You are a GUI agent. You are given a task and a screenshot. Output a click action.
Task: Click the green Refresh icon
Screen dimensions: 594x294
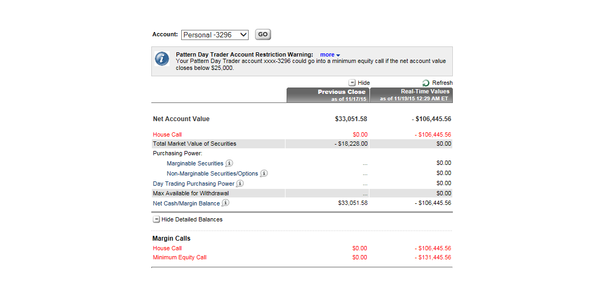(426, 83)
